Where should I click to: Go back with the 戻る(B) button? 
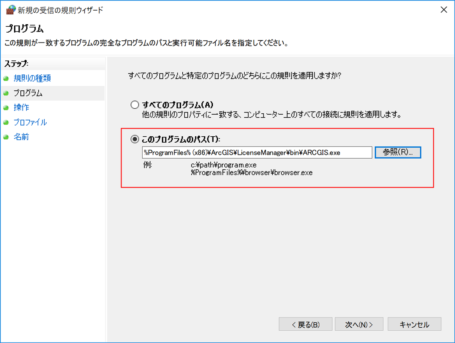click(x=305, y=325)
